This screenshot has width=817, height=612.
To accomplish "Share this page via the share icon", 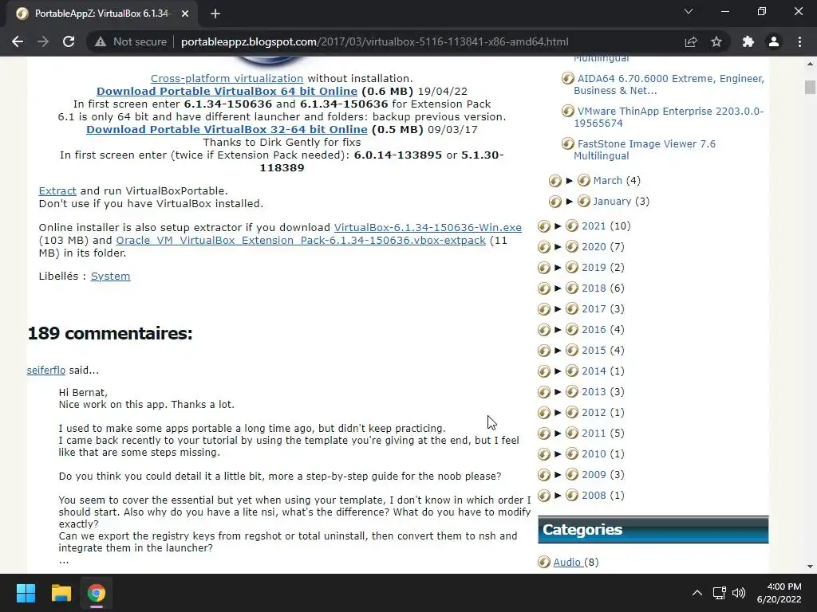I will click(691, 41).
